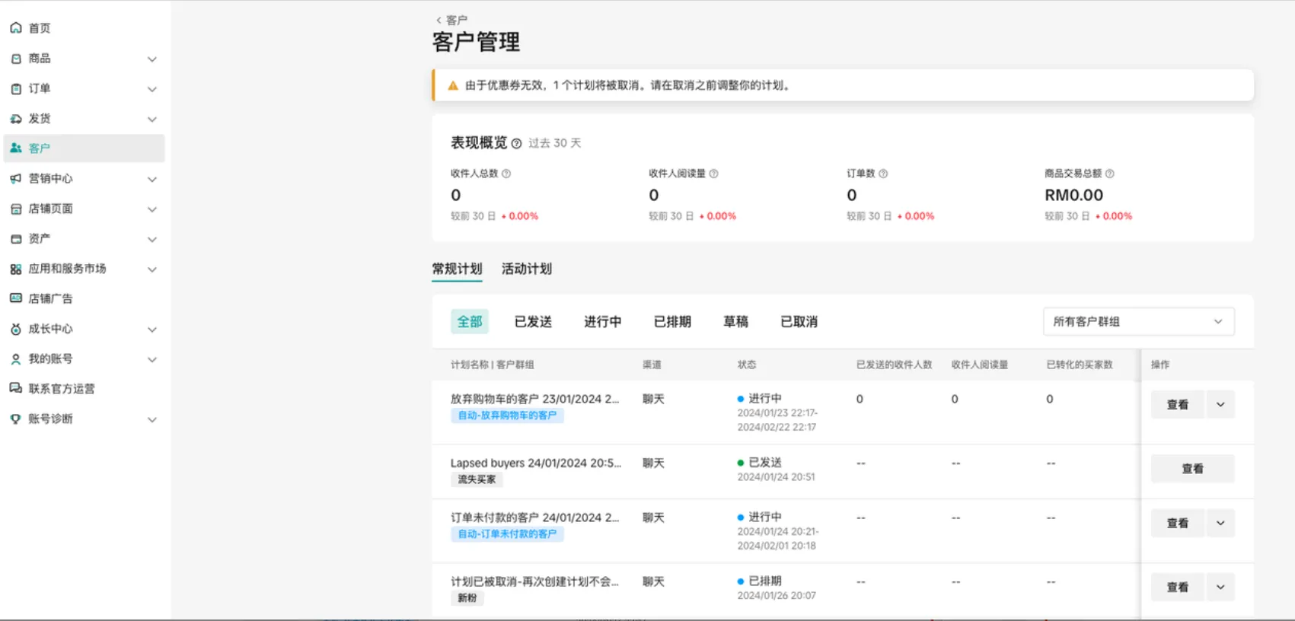Click info icon beside 收件人阅读量
Viewport: 1295px width, 621px height.
click(713, 174)
